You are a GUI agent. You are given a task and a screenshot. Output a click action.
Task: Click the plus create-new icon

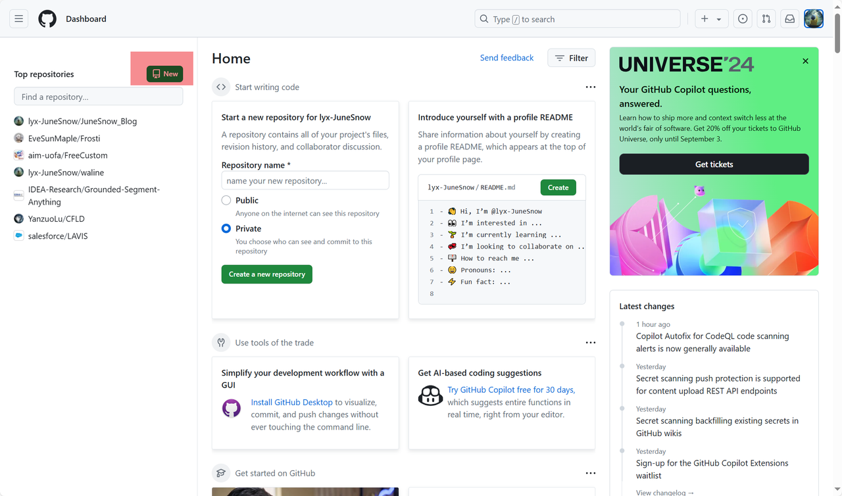point(705,19)
